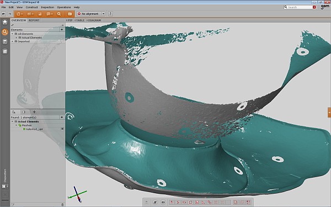Toggle visibility of the malevka1_upr mesh
This screenshot has width=331, height=207.
(62, 129)
